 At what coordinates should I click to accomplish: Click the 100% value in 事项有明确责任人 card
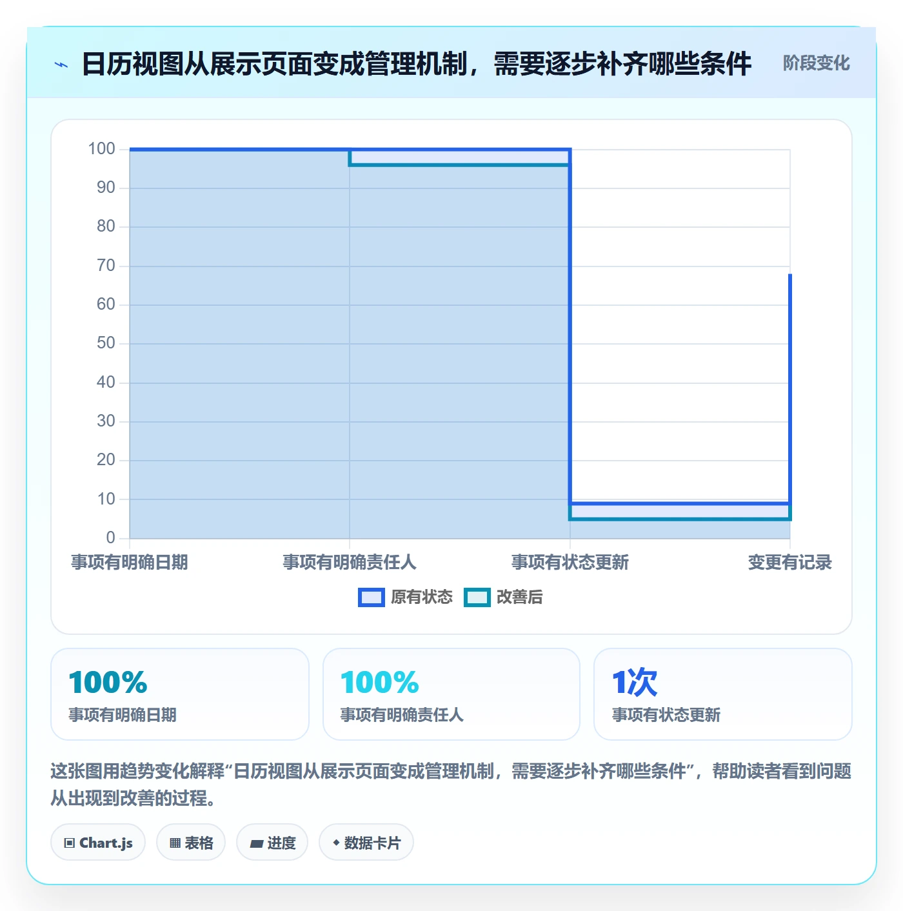(380, 683)
